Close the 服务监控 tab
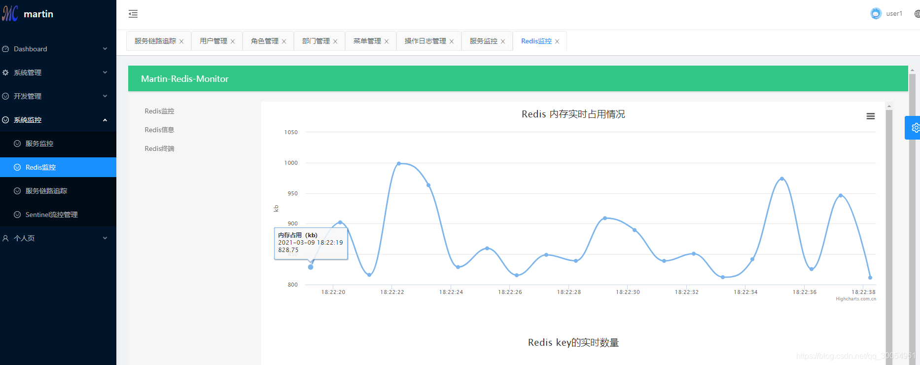 [503, 41]
